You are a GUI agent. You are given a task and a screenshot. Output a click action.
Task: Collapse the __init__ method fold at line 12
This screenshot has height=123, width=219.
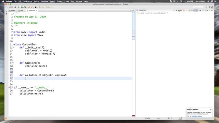pyautogui.click(x=13, y=47)
